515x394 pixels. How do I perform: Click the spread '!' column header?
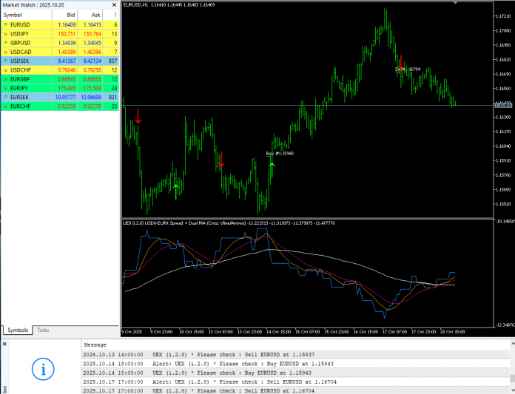115,15
